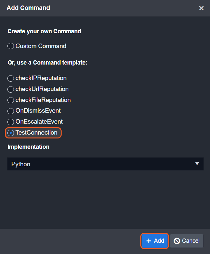Image resolution: width=210 pixels, height=254 pixels.
Task: Click the "Custom Command" label text
Action: tap(41, 46)
